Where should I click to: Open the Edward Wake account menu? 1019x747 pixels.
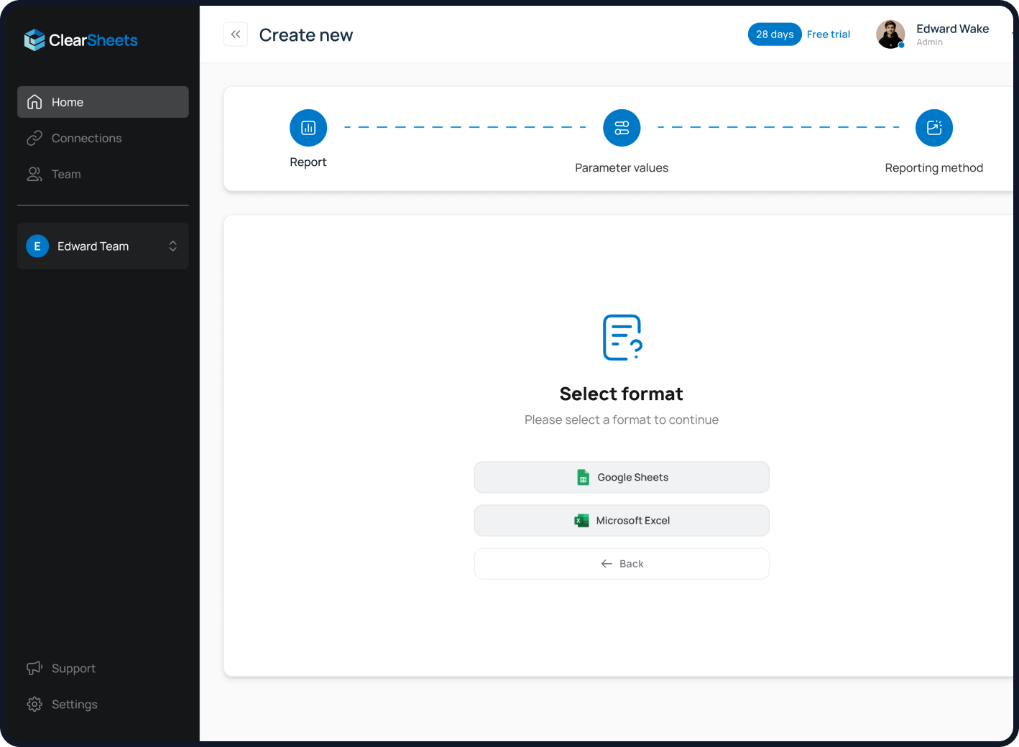pos(952,34)
